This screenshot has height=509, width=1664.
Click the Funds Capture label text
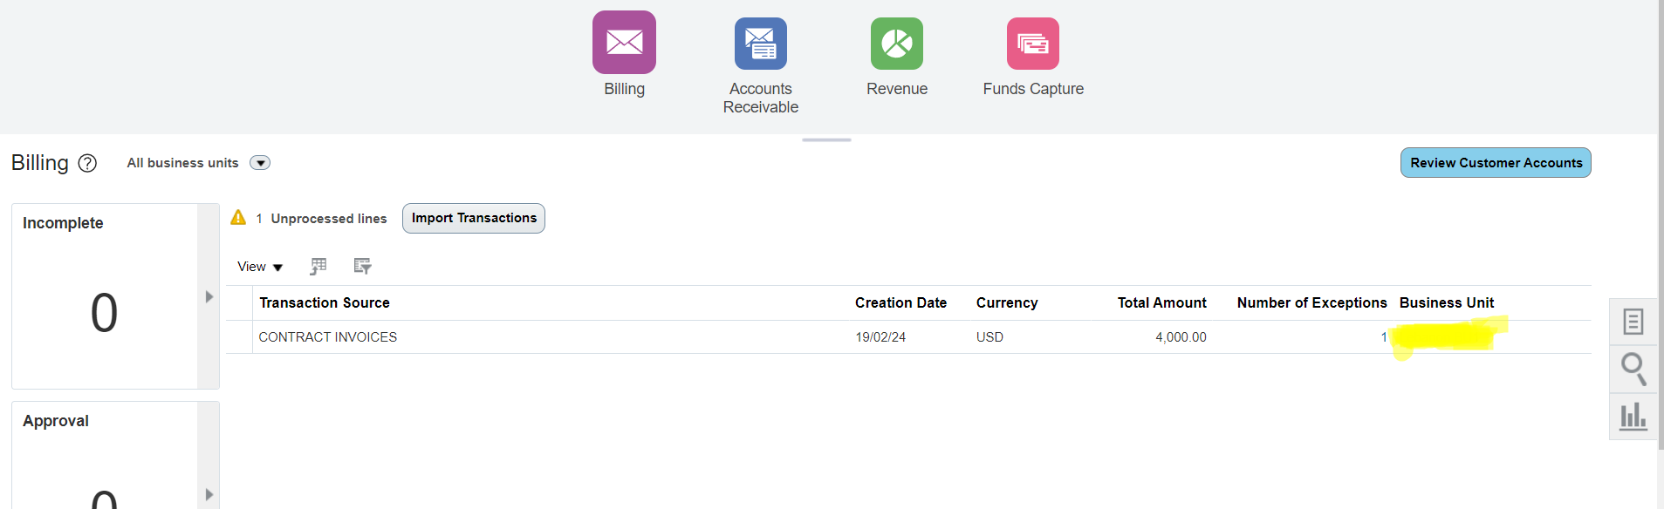(x=1033, y=89)
